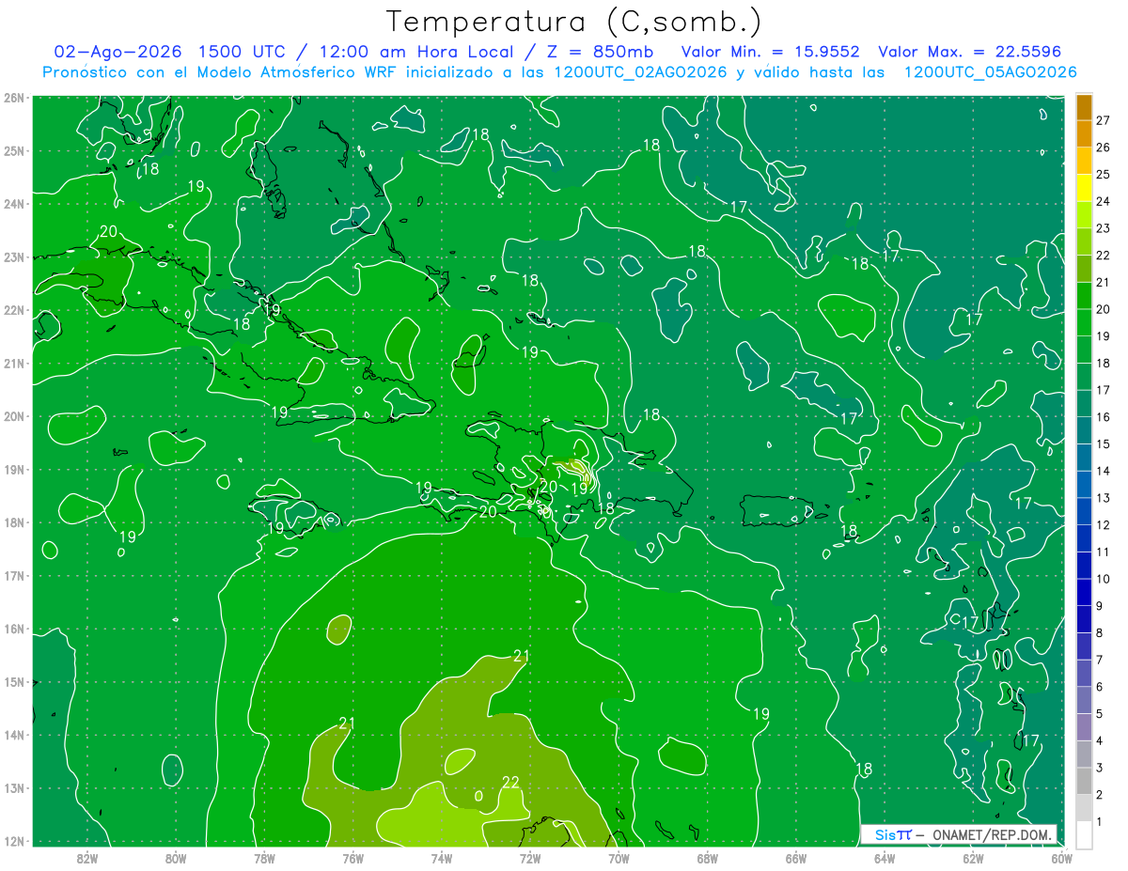Click the yellow legend swatch between 24 and 25
The width and height of the screenshot is (1128, 871).
pos(1084,188)
